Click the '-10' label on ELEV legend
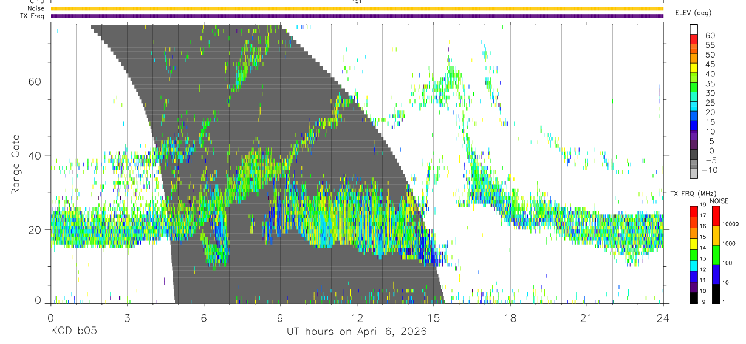Viewport: 746px width, 344px height. coord(709,170)
